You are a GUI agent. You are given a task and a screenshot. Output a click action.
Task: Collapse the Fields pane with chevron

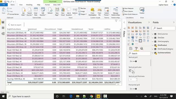tap(174, 22)
